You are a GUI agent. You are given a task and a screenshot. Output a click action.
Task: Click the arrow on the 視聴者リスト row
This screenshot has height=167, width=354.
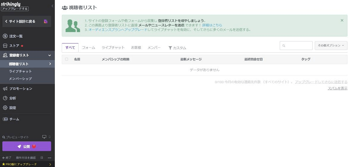[50, 64]
